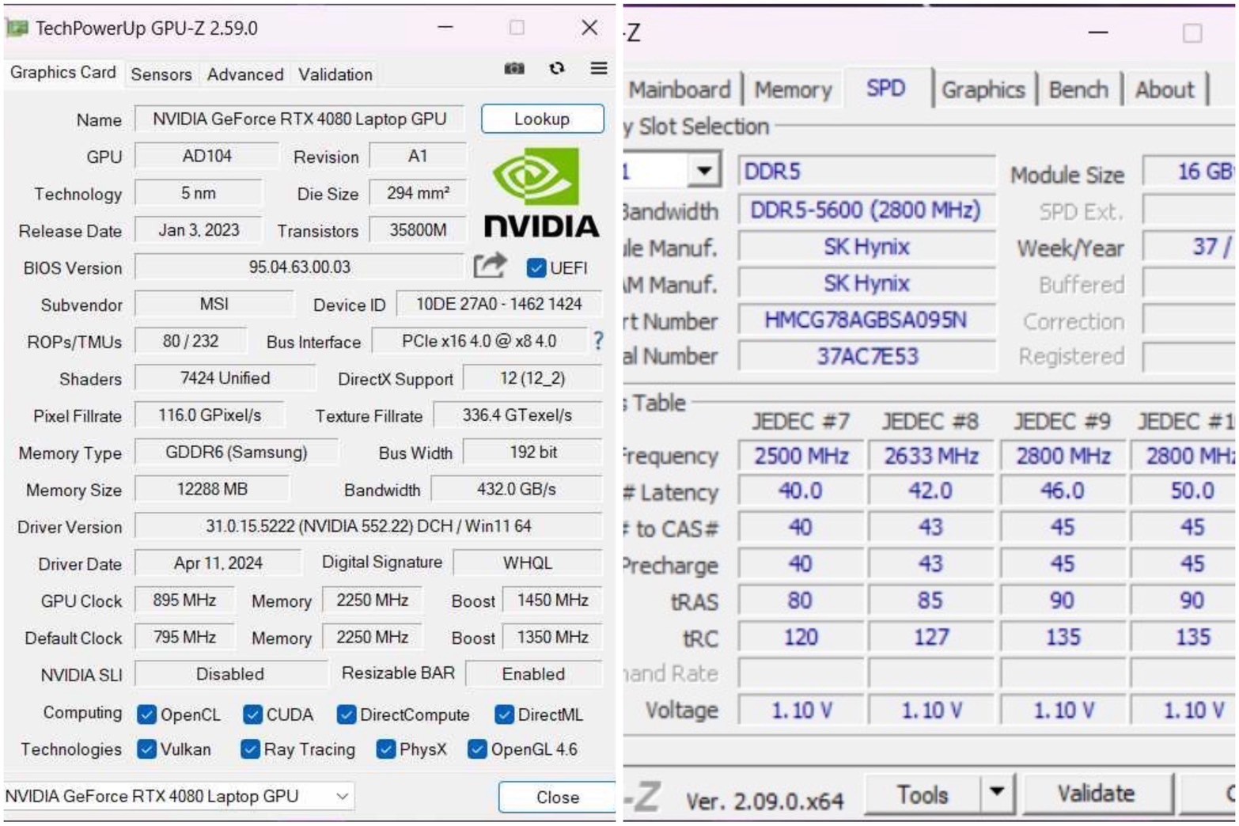Click the JEDEC #9 frequency 2800 MHz
The image size is (1239, 826).
1063,456
